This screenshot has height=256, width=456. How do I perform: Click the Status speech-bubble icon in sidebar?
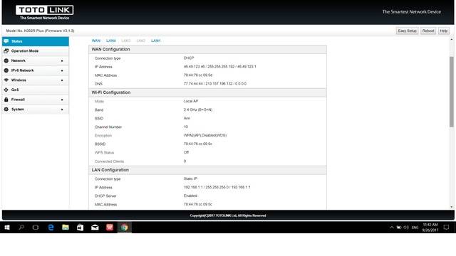pyautogui.click(x=6, y=41)
